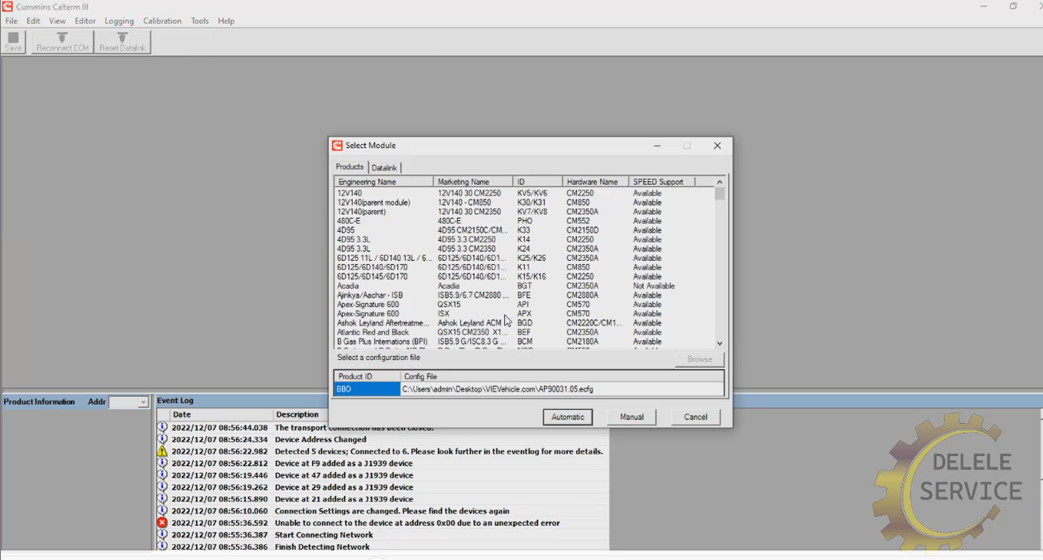Click the Reset Datalink toolbar icon
Screen dimensions: 1043x560
[122, 42]
